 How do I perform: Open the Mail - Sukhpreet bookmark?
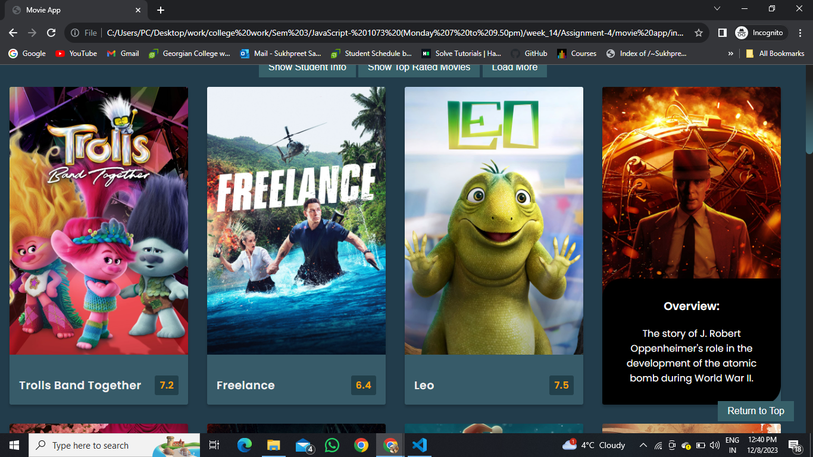(x=281, y=54)
